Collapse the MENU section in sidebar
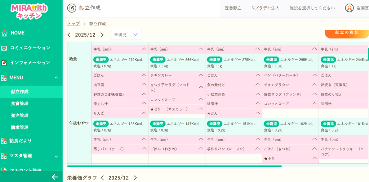Image resolution: width=369 pixels, height=182 pixels. [x=56, y=78]
